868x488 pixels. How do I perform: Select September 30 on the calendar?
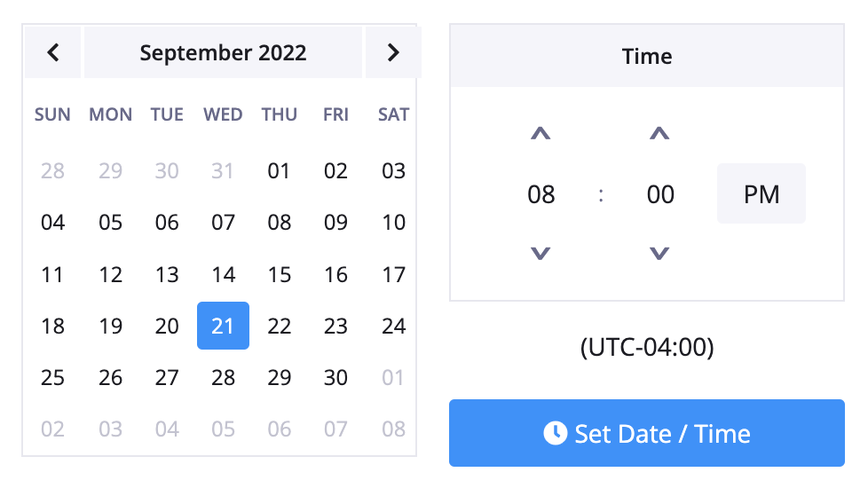tap(335, 377)
